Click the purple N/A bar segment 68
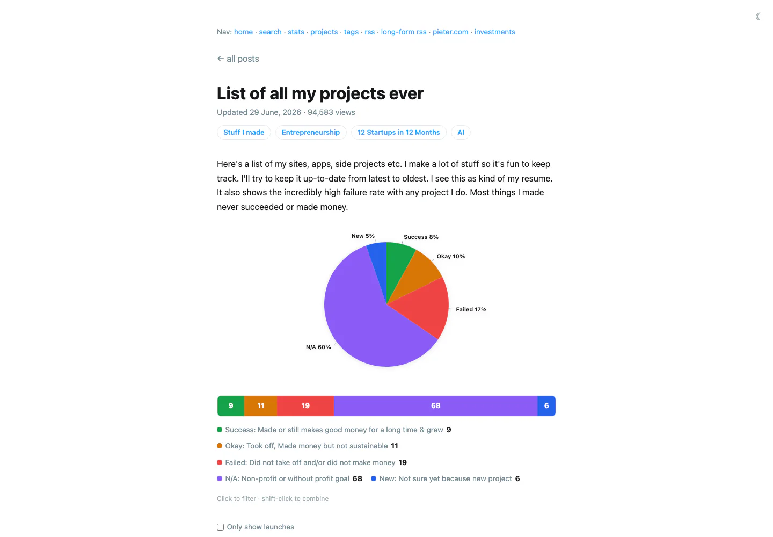Image resolution: width=773 pixels, height=537 pixels. (x=435, y=406)
